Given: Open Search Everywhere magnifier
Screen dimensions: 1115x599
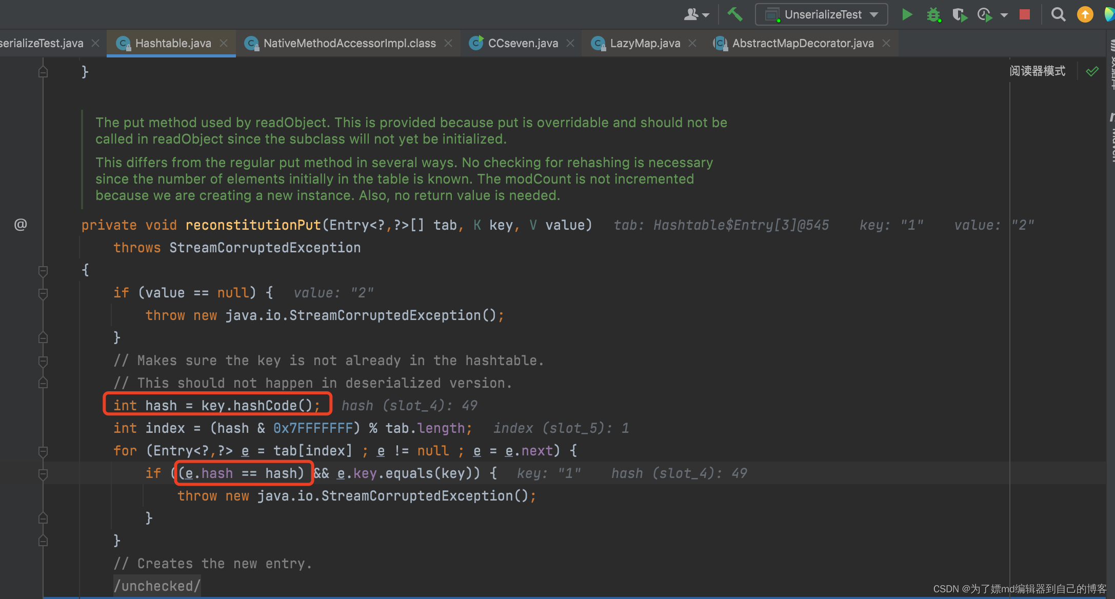Looking at the screenshot, I should tap(1058, 14).
